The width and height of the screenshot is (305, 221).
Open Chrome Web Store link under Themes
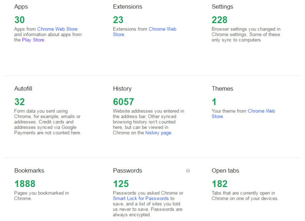coord(243,114)
